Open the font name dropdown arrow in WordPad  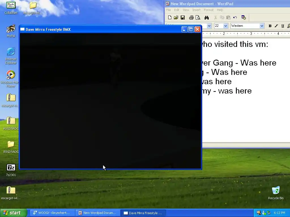pyautogui.click(x=209, y=26)
